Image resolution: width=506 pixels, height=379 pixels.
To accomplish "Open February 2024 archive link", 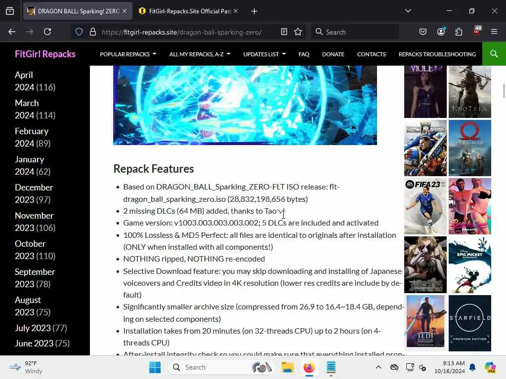I will tap(32, 137).
